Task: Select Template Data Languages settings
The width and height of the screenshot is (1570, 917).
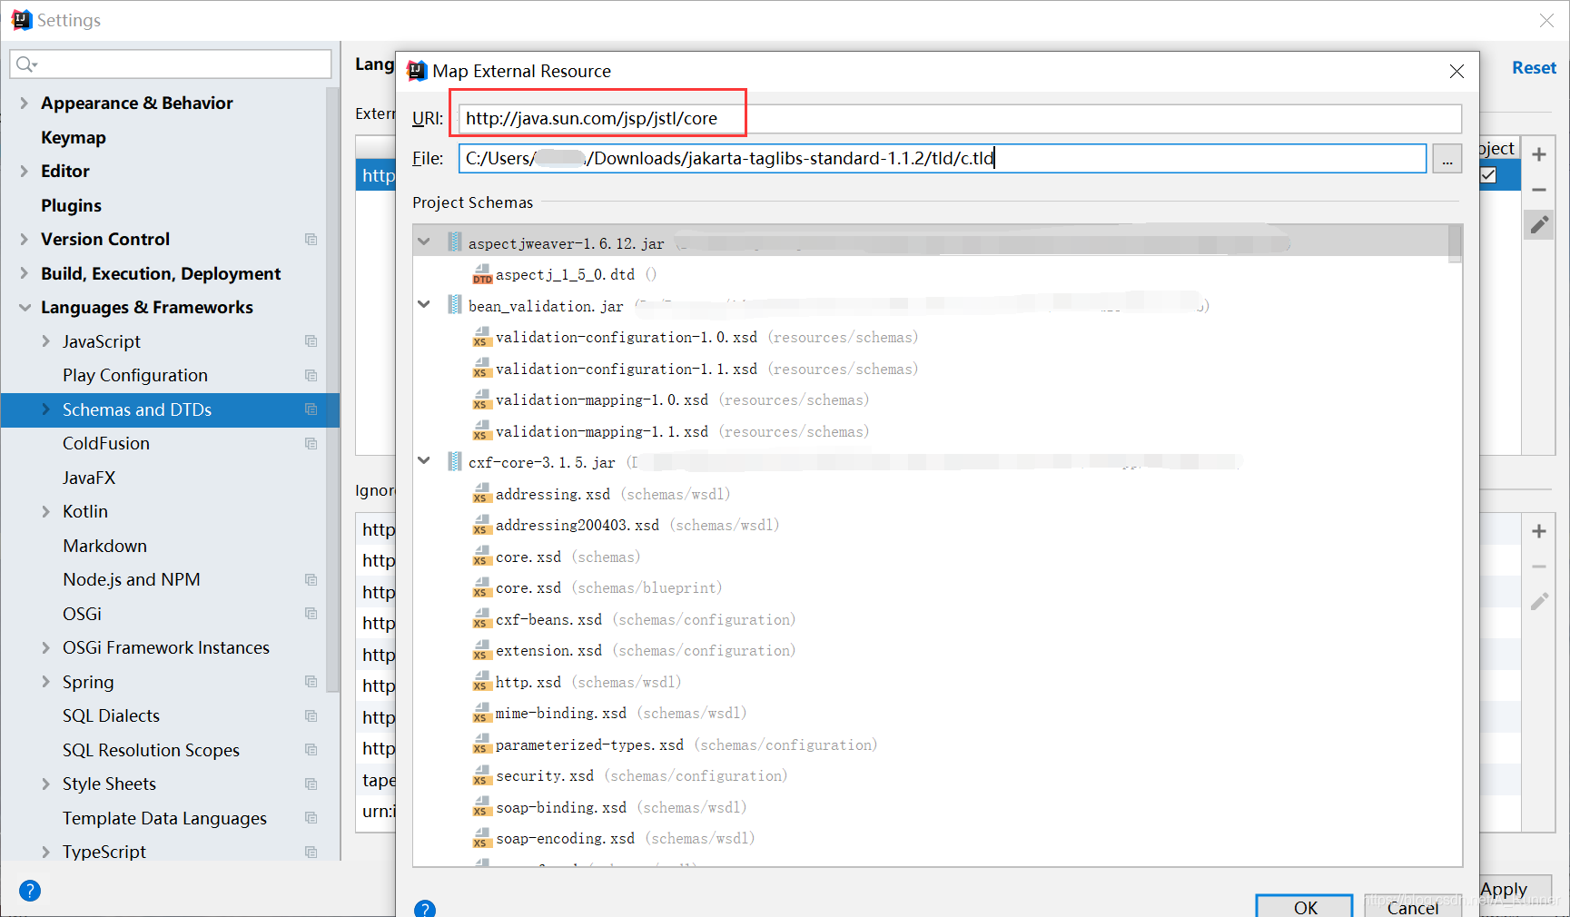Action: pyautogui.click(x=164, y=818)
